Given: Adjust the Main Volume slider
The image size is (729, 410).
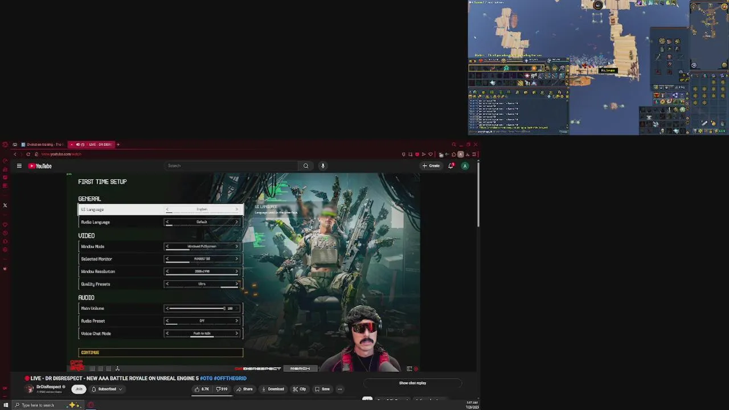Looking at the screenshot, I should (x=196, y=308).
